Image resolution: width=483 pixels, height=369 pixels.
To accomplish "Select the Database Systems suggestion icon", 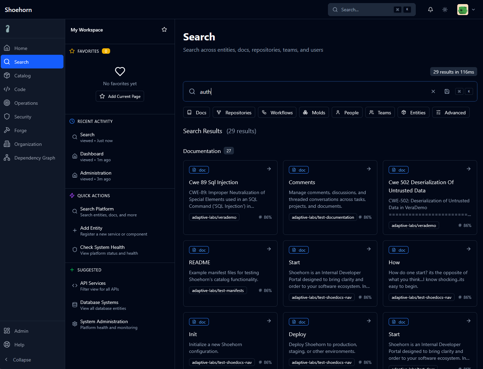I will 75,305.
